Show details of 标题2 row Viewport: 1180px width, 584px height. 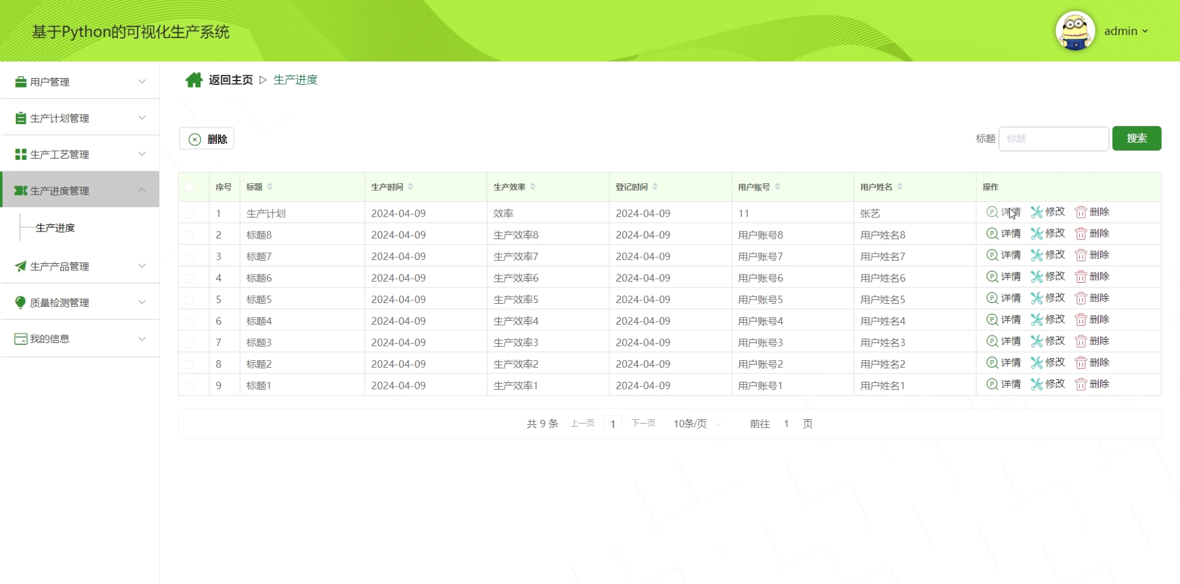click(1003, 363)
